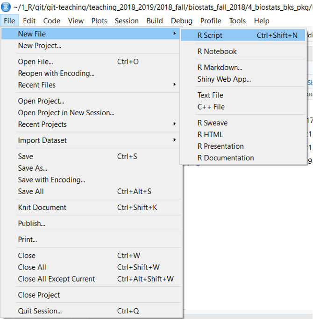Select Close All Except Current

[x=91, y=279]
